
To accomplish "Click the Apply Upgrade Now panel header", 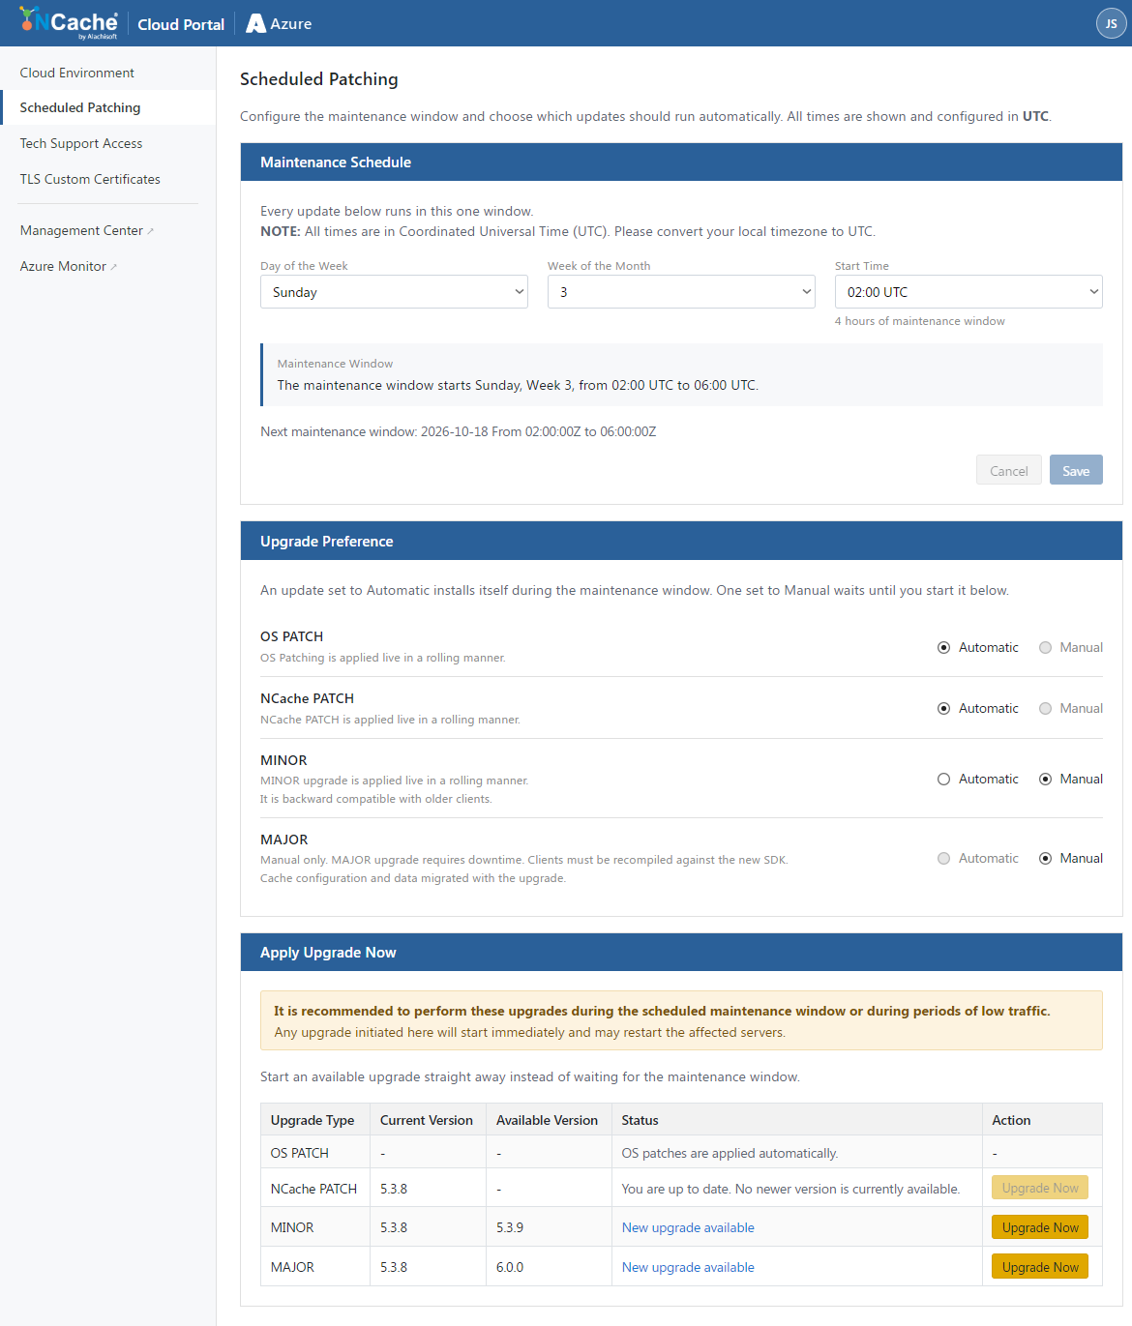I will (681, 953).
